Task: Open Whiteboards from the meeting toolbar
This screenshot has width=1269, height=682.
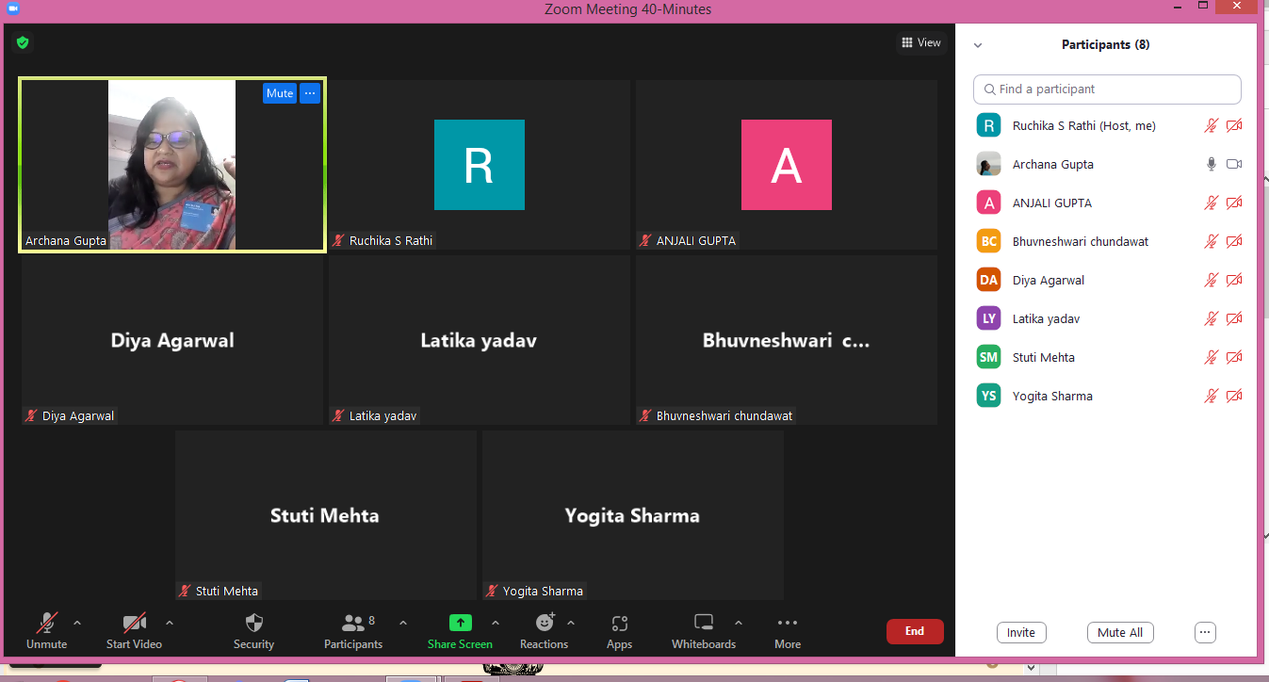Action: (x=703, y=623)
